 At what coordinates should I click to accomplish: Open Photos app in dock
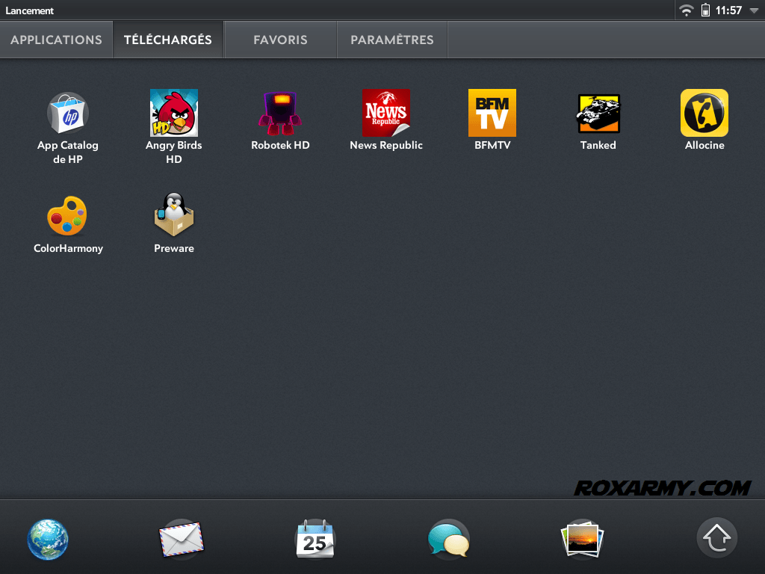pyautogui.click(x=582, y=539)
